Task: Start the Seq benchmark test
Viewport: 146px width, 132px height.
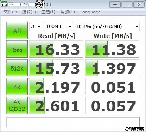Action: (17, 49)
